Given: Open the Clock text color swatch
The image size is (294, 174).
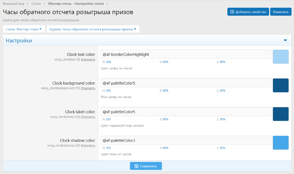Looking at the screenshot, I should (281, 57).
